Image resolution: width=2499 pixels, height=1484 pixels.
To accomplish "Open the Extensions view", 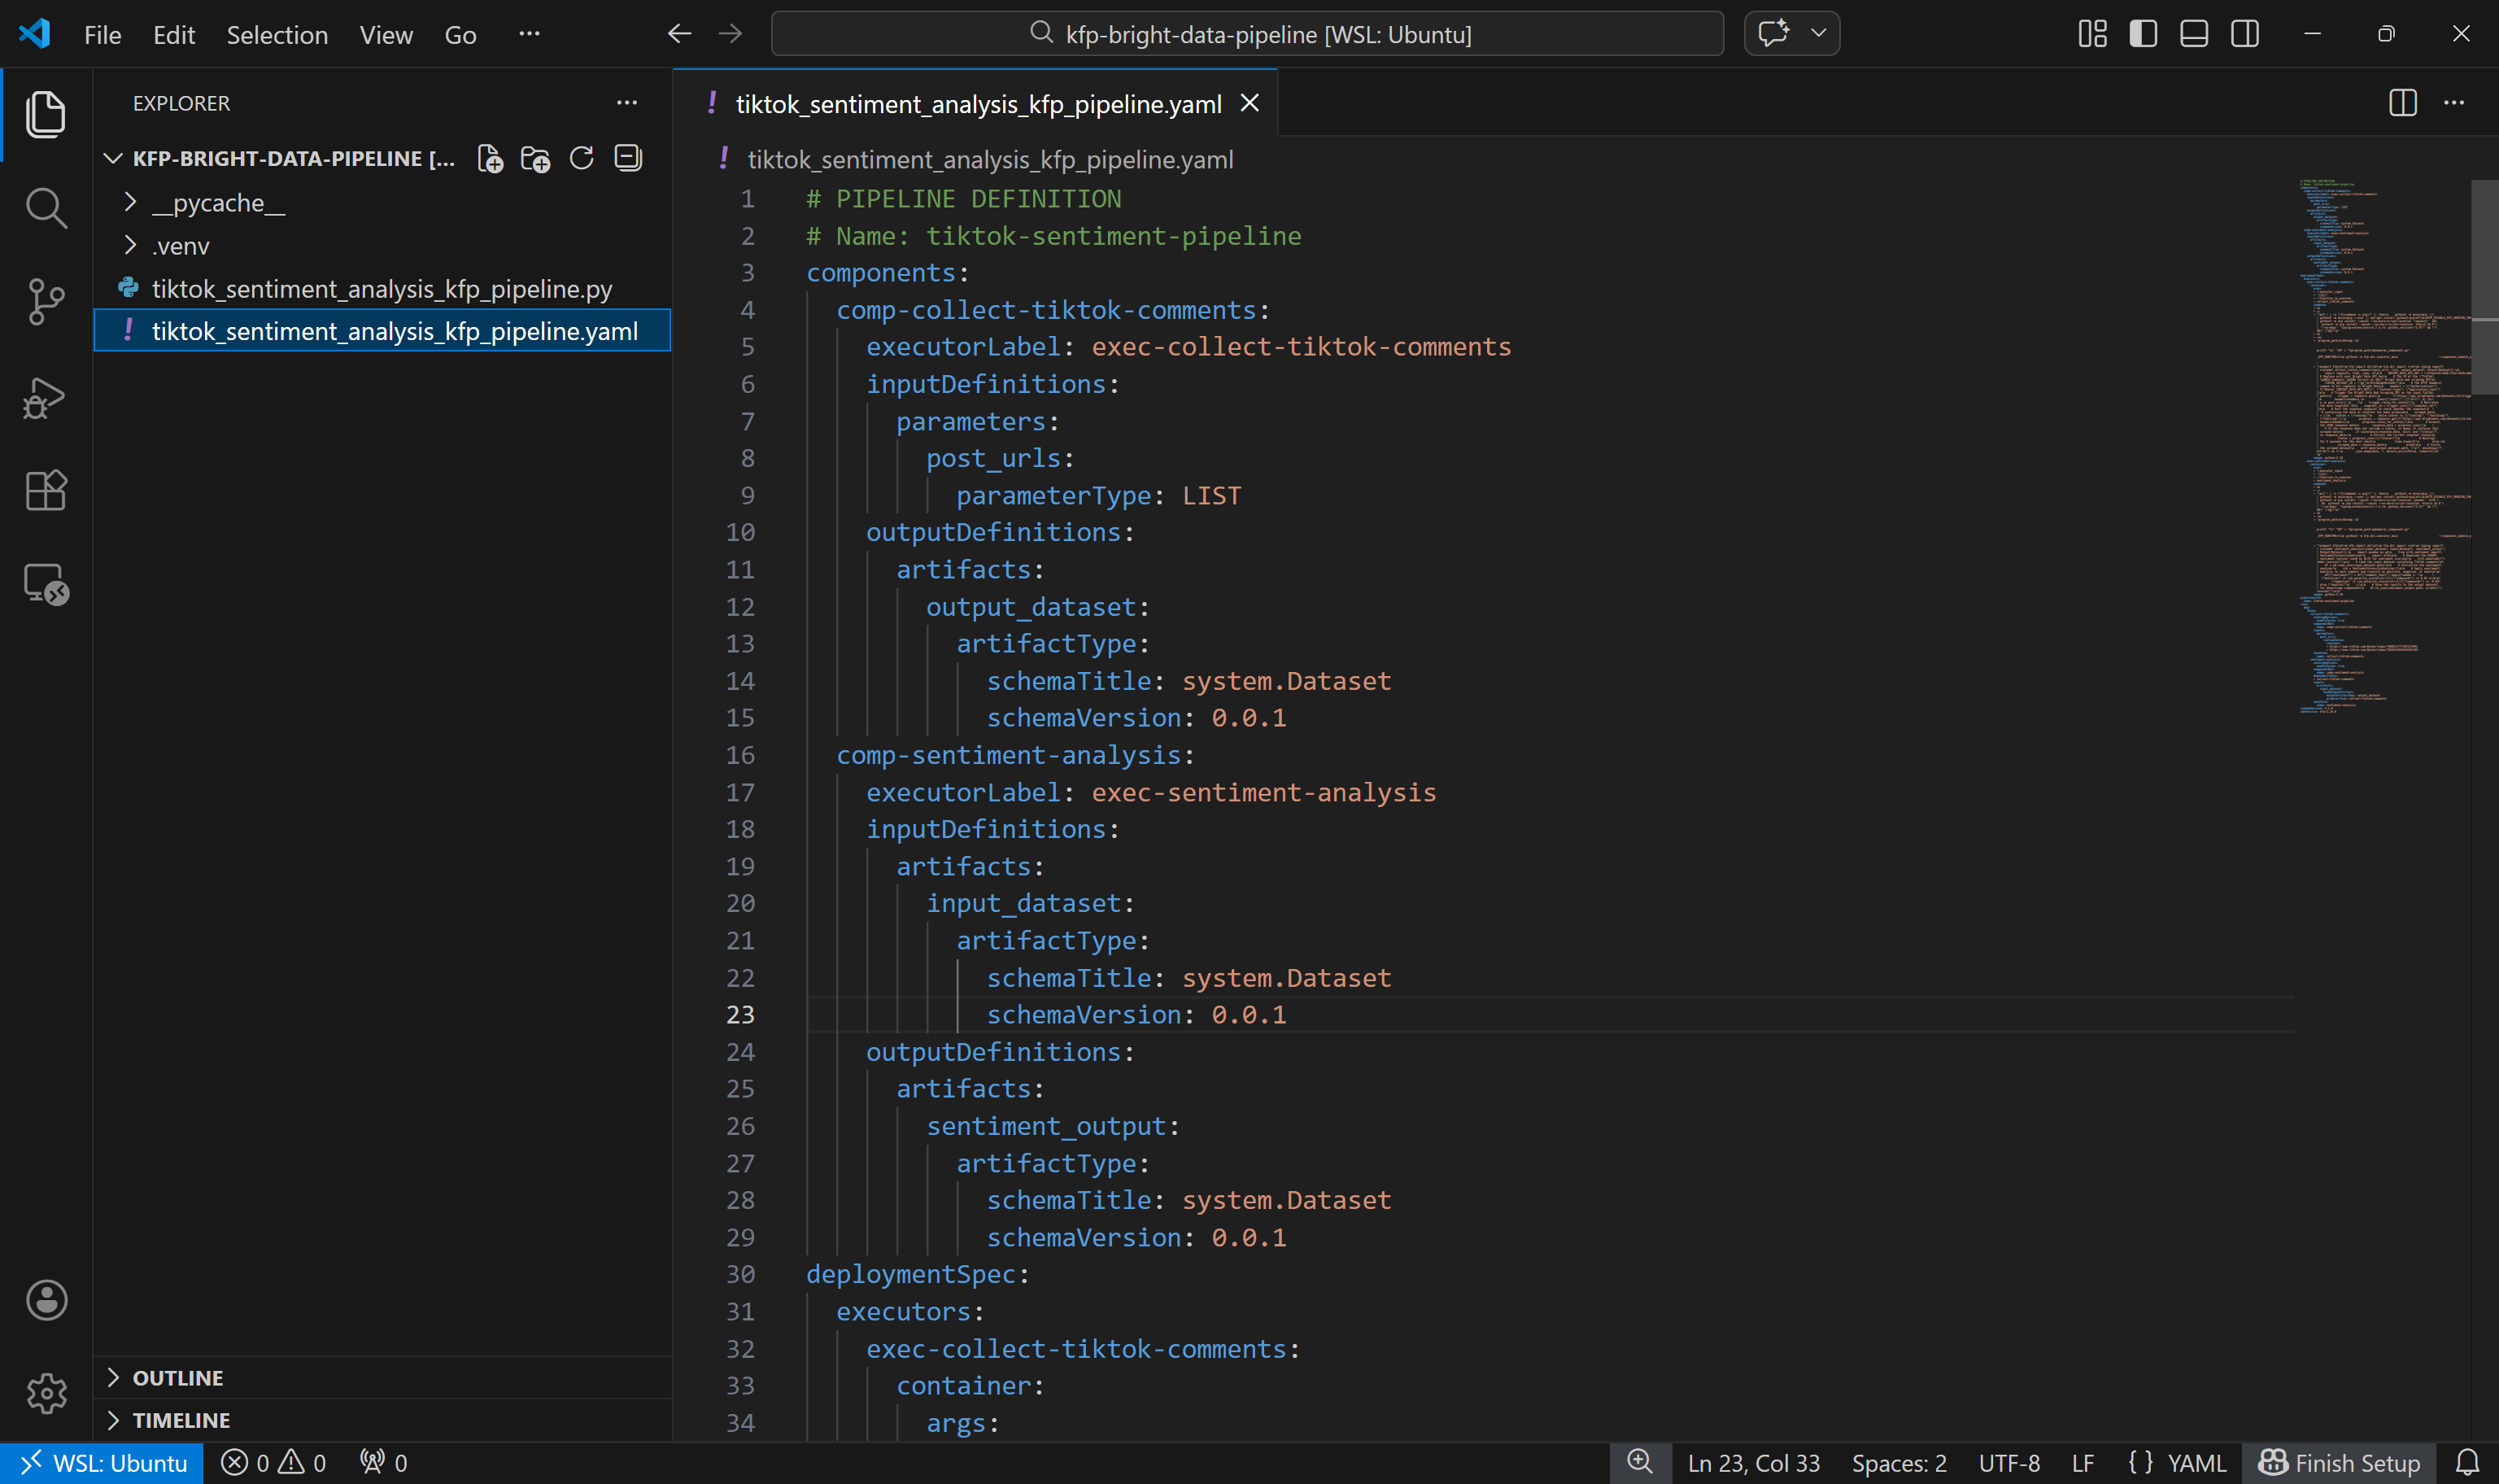I will click(x=45, y=490).
